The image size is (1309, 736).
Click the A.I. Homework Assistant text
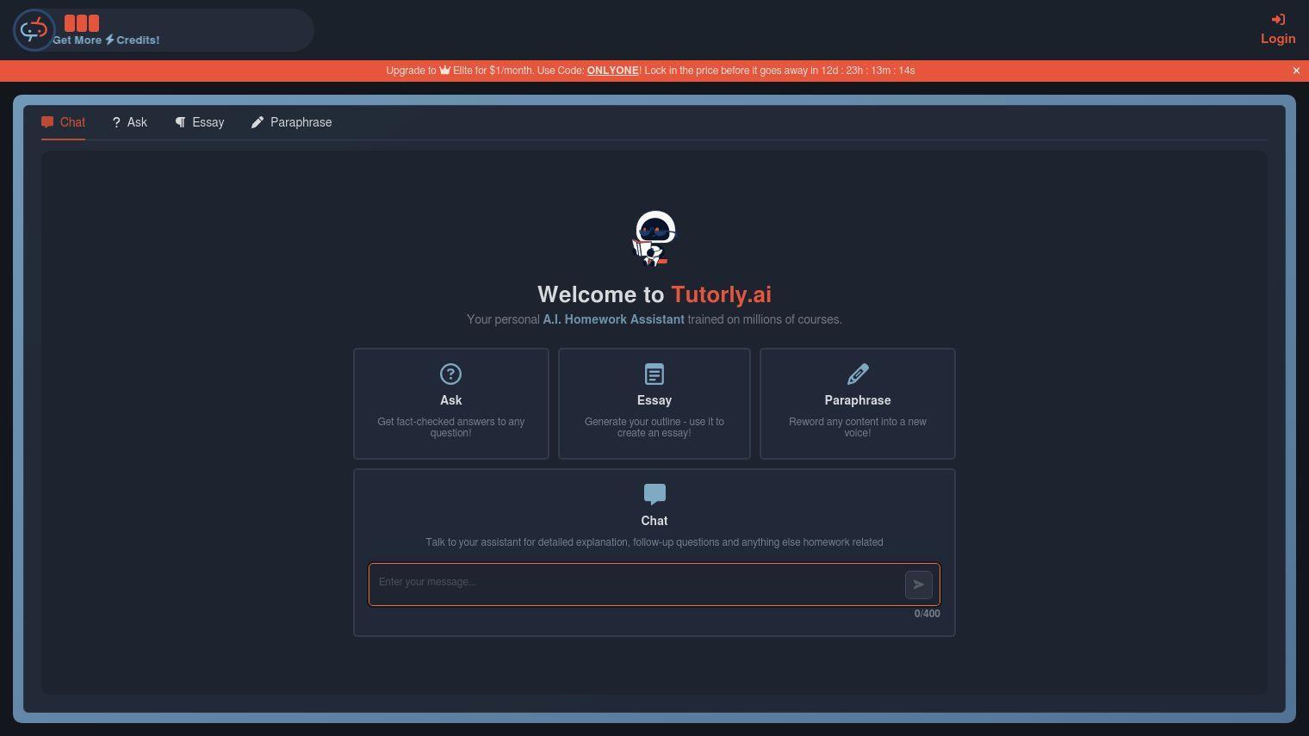click(613, 319)
